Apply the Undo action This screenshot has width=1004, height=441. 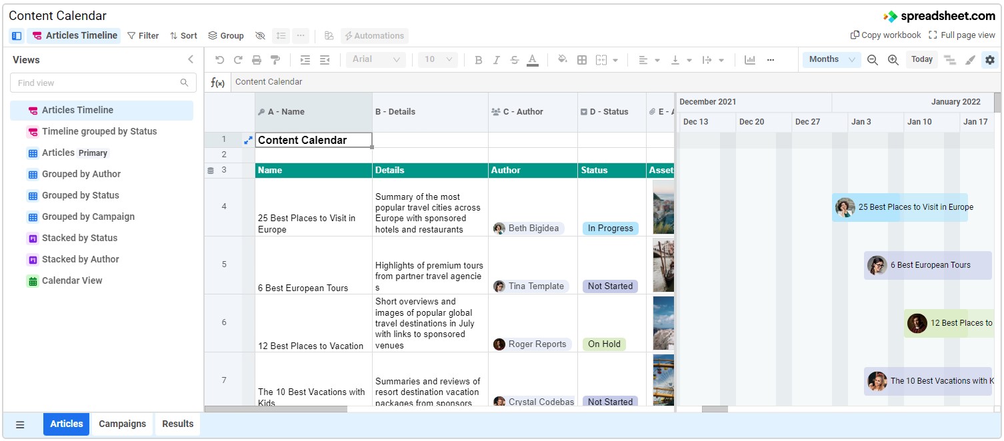[219, 59]
